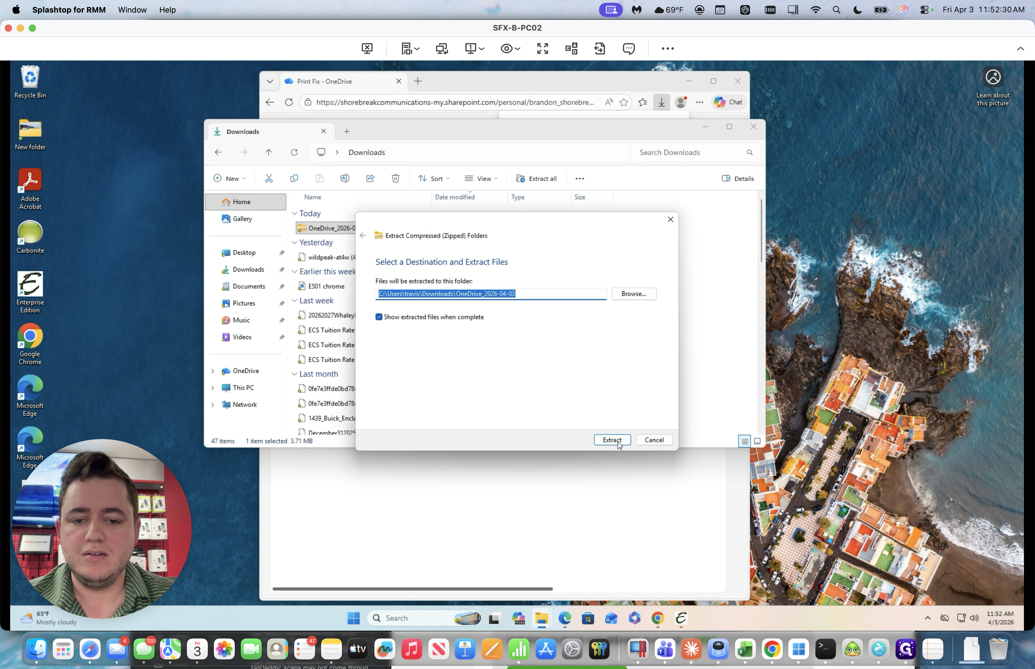Viewport: 1035px width, 669px height.
Task: Click the Rename icon in Explorer toolbar
Action: (345, 178)
